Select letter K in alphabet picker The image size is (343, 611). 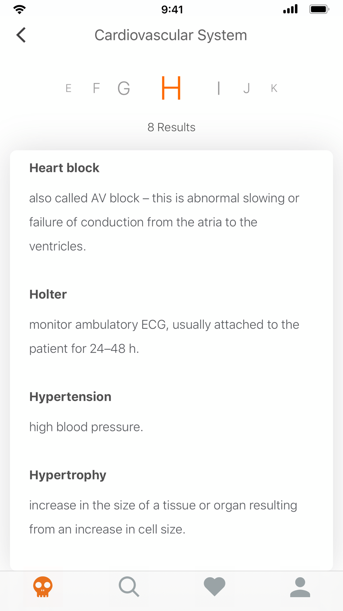pos(274,88)
